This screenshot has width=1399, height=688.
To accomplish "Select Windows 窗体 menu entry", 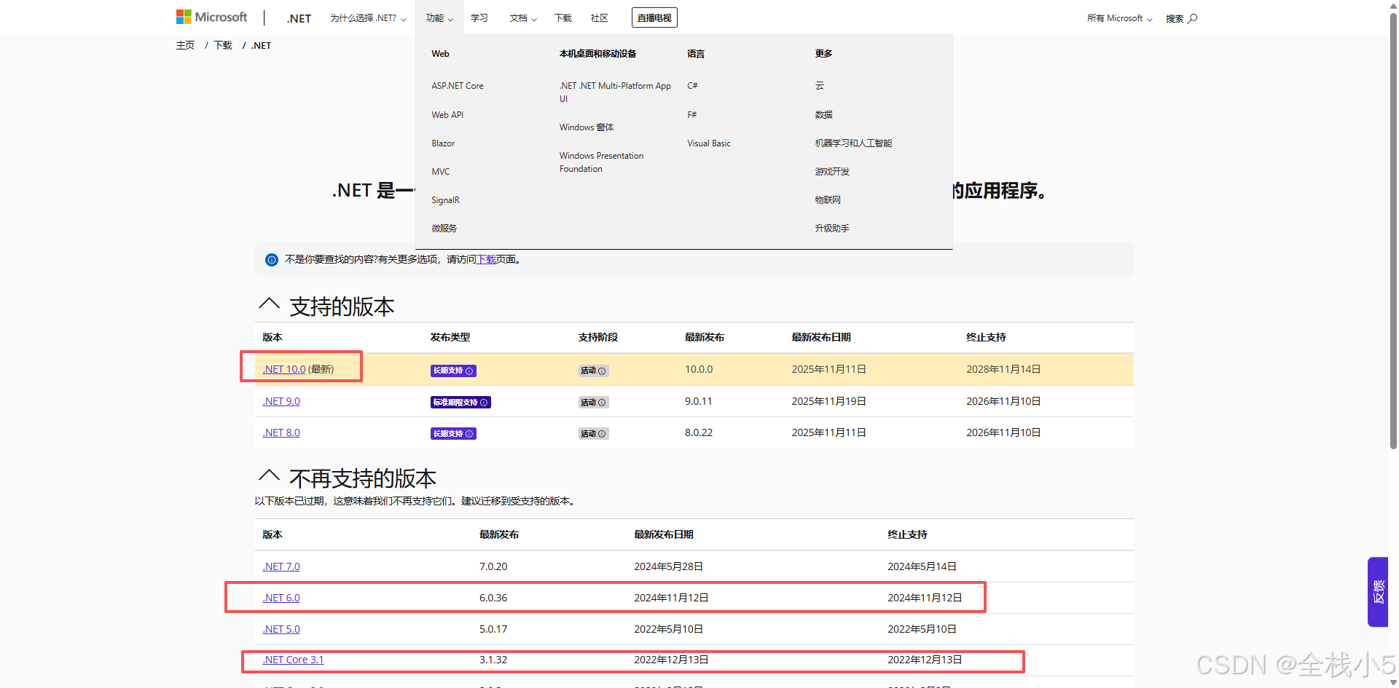I will [587, 127].
